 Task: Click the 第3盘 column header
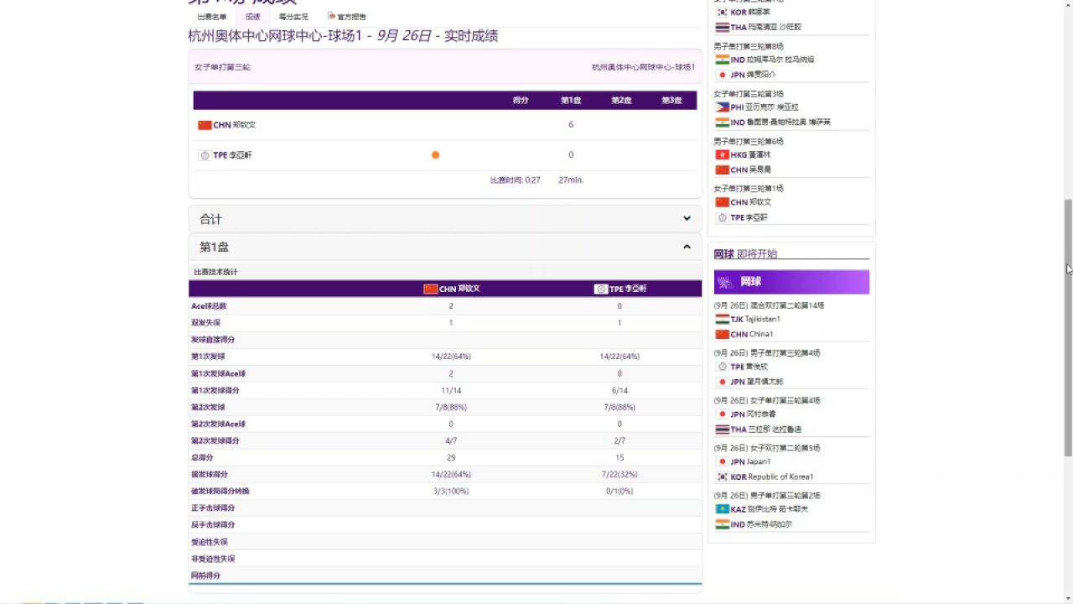671,100
